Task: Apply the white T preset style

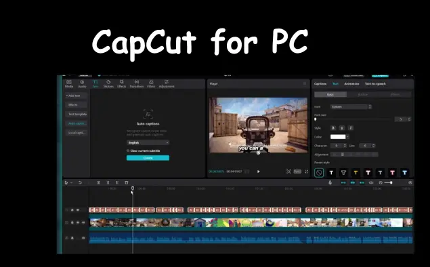Action: pyautogui.click(x=331, y=173)
